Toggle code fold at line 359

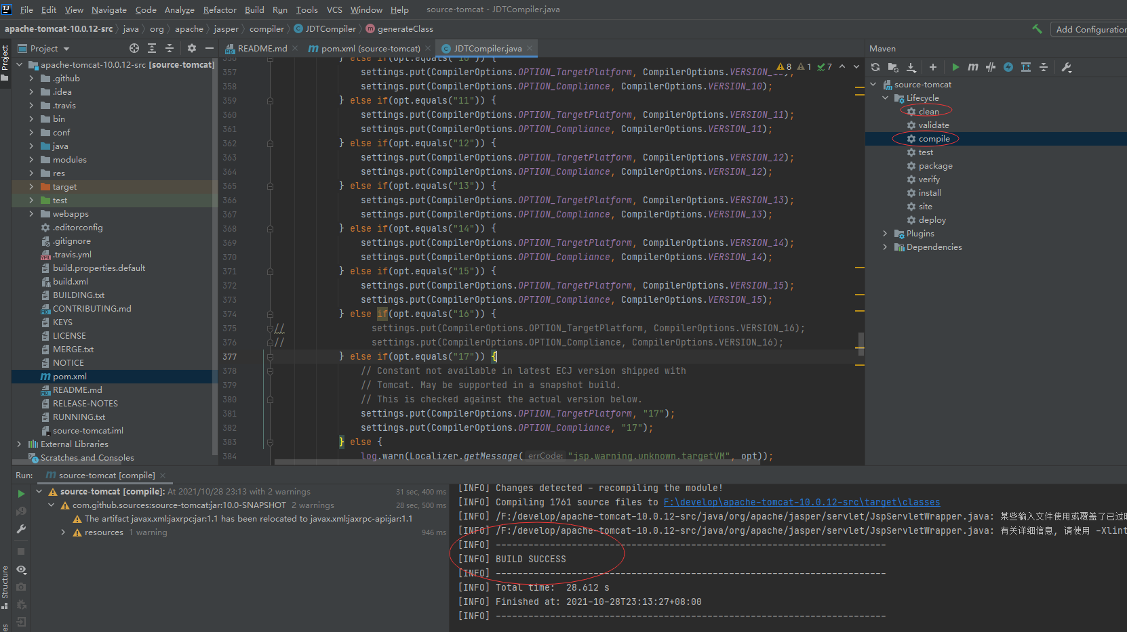(x=270, y=100)
